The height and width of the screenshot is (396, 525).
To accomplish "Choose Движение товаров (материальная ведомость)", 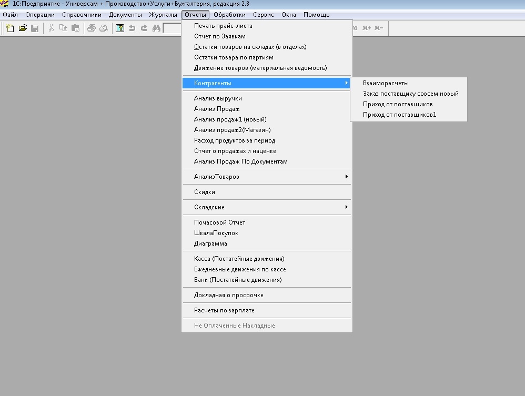I will pyautogui.click(x=267, y=68).
